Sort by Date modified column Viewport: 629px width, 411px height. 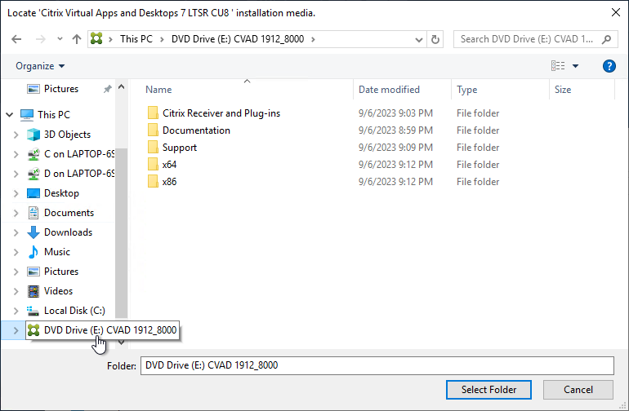(x=389, y=90)
